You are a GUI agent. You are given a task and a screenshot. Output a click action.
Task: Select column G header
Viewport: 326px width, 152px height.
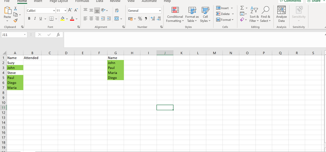[116, 53]
